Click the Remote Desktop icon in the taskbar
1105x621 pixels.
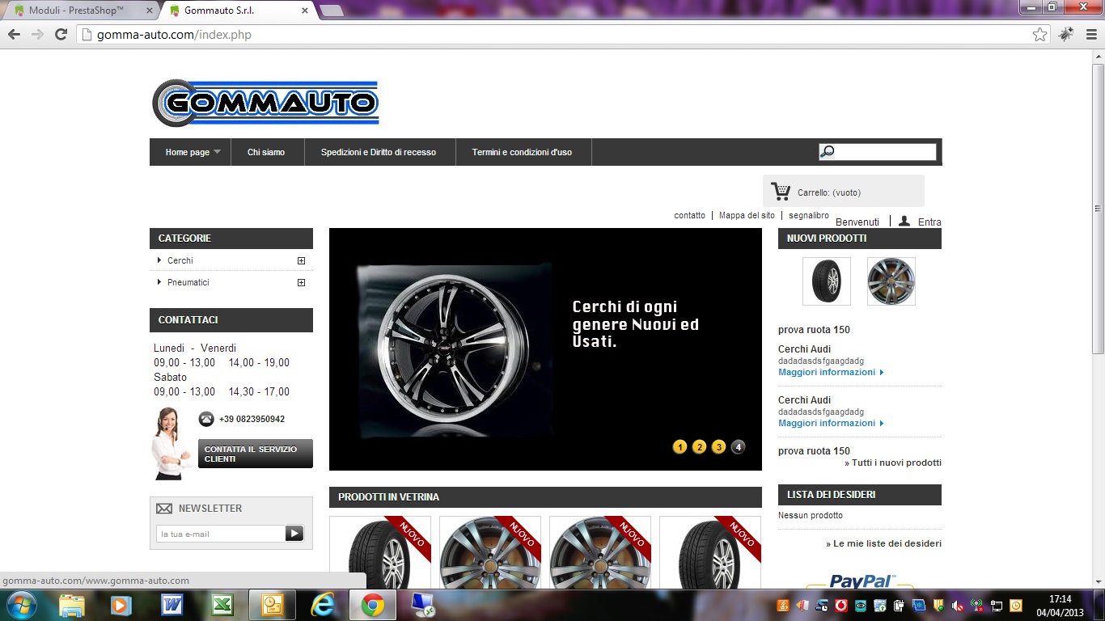point(423,605)
